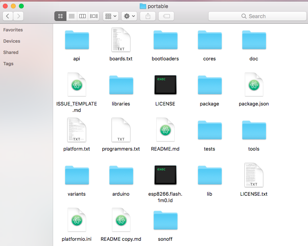This screenshot has height=246, width=308.
Task: Open the tests folder icon
Action: pos(210,130)
